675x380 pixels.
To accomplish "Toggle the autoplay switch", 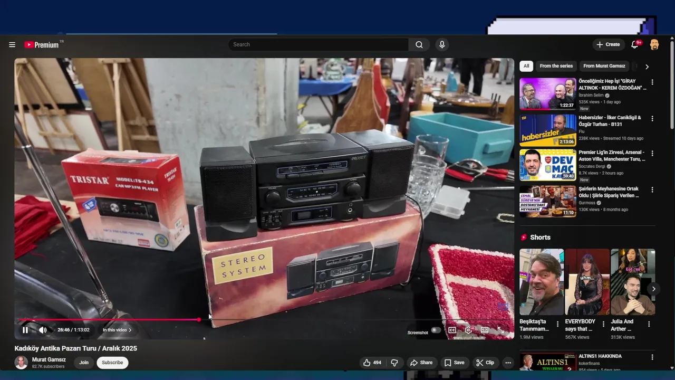I will [435, 330].
